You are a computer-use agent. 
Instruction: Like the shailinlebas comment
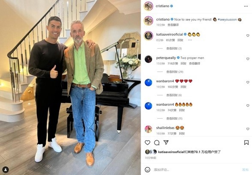(248, 129)
